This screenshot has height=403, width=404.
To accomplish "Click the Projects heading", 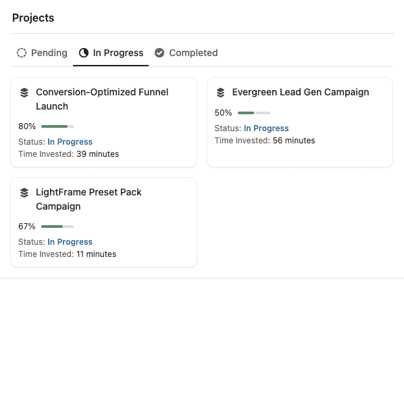I will coord(33,18).
